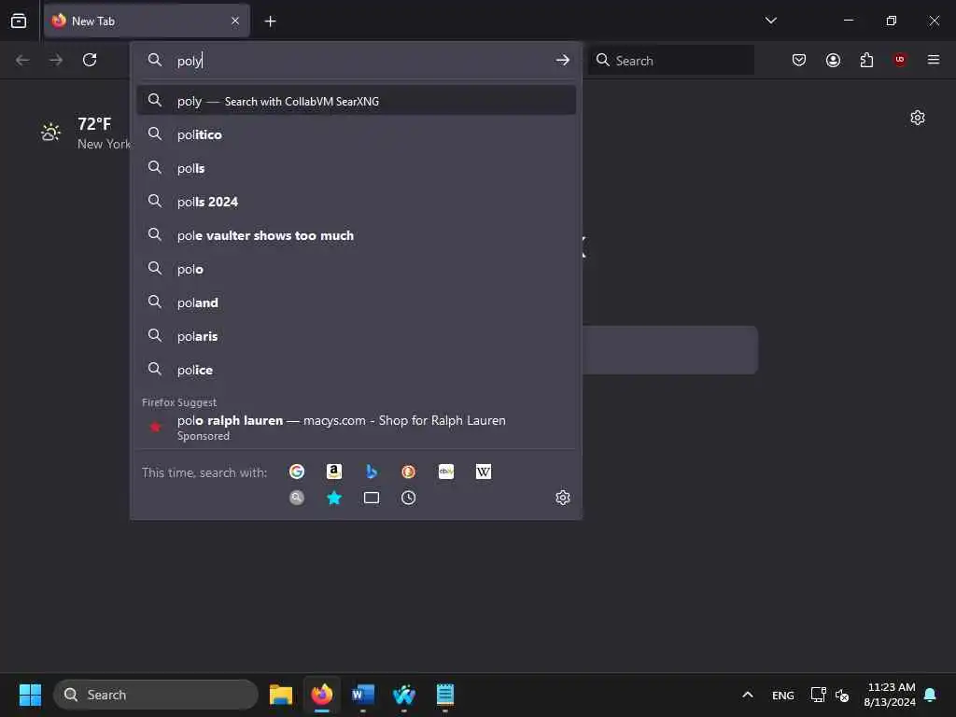Viewport: 956px width, 717px height.
Task: Click the ENG language indicator
Action: pyautogui.click(x=783, y=695)
